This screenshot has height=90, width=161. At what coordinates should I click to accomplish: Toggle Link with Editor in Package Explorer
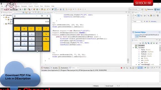point(26,12)
